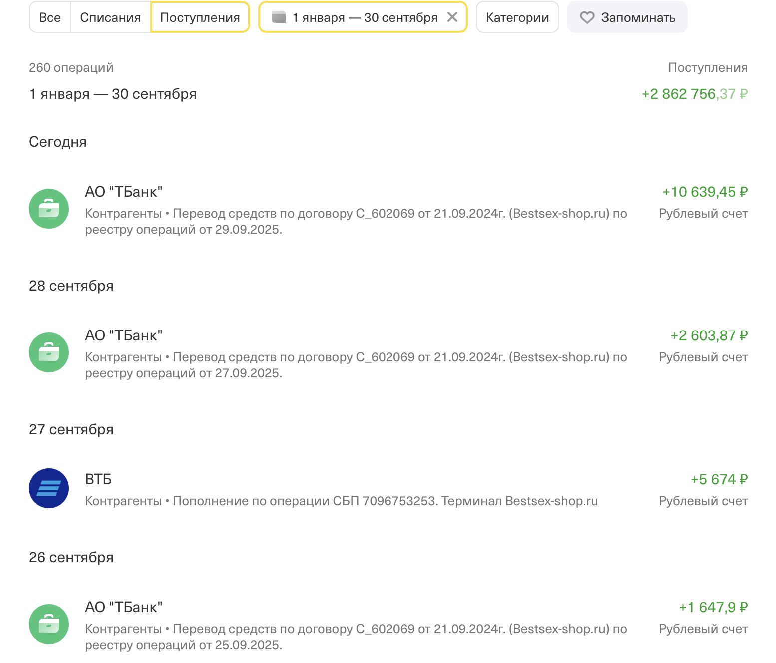
Task: Click the calendar icon in date filter
Action: (278, 18)
